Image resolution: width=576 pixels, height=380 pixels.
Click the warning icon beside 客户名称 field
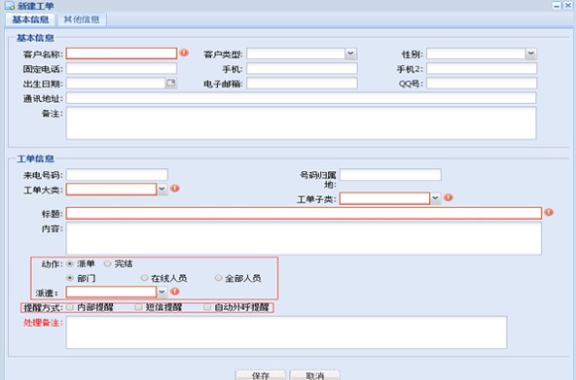(x=184, y=52)
